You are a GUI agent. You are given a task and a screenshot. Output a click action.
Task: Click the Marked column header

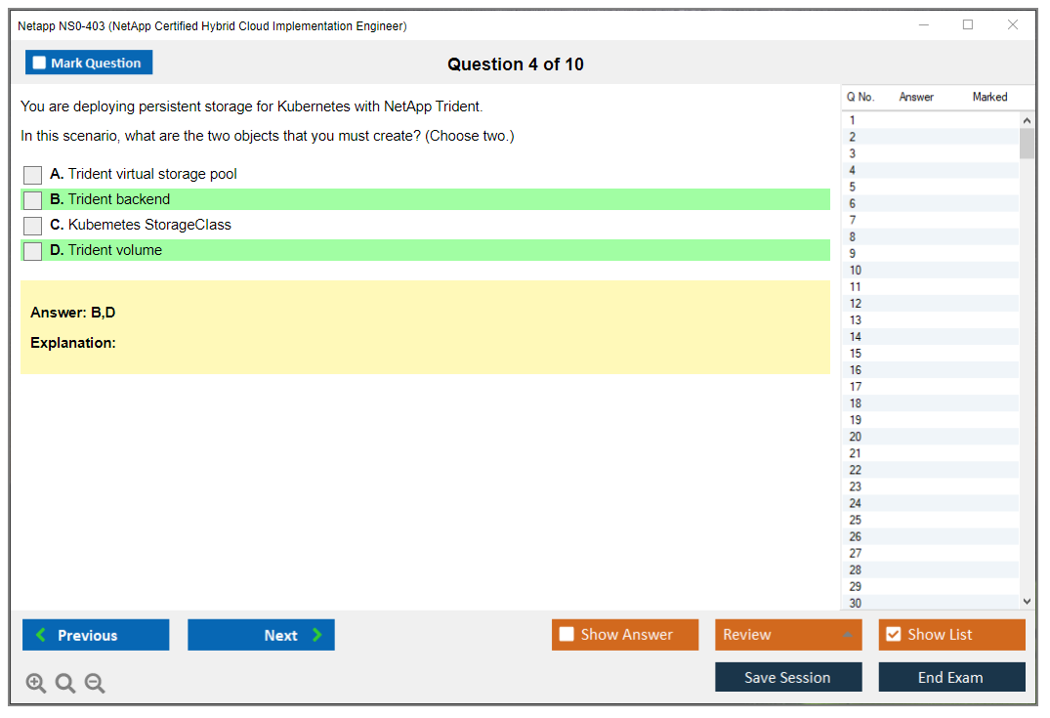pyautogui.click(x=989, y=97)
